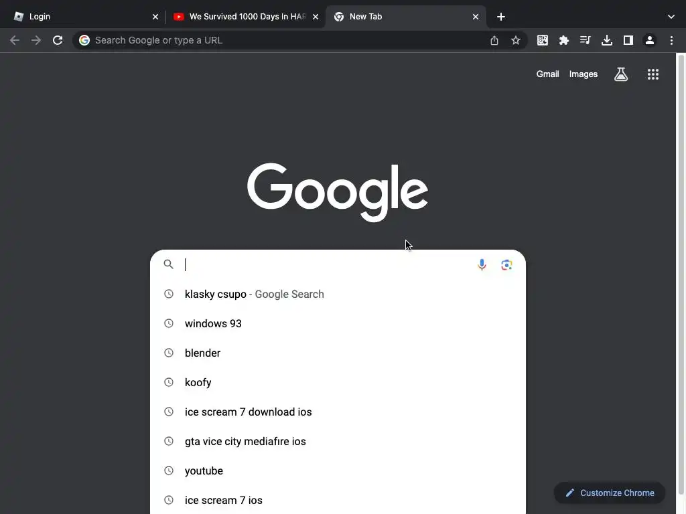Open Chrome's three-dot menu
The image size is (686, 514).
click(671, 40)
